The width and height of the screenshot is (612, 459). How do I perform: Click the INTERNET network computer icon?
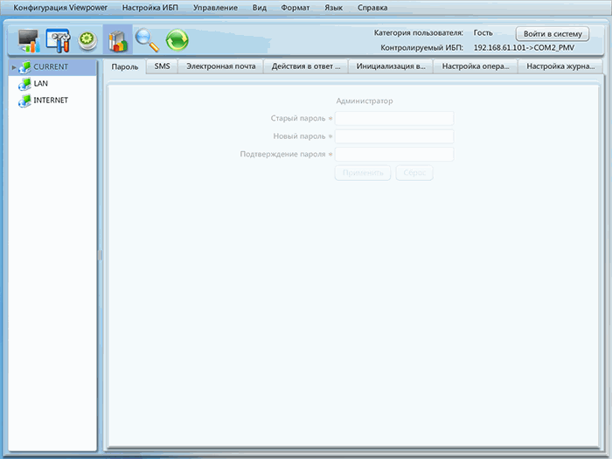pos(24,101)
